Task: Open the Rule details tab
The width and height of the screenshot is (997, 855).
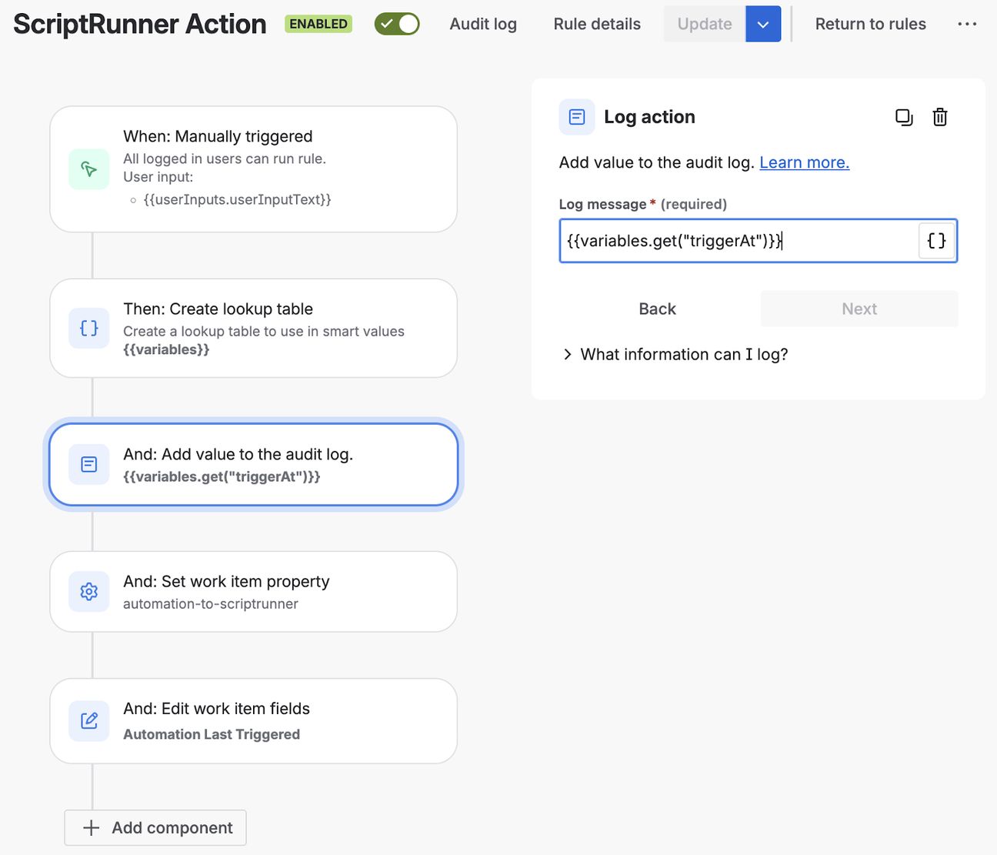Action: click(x=597, y=24)
